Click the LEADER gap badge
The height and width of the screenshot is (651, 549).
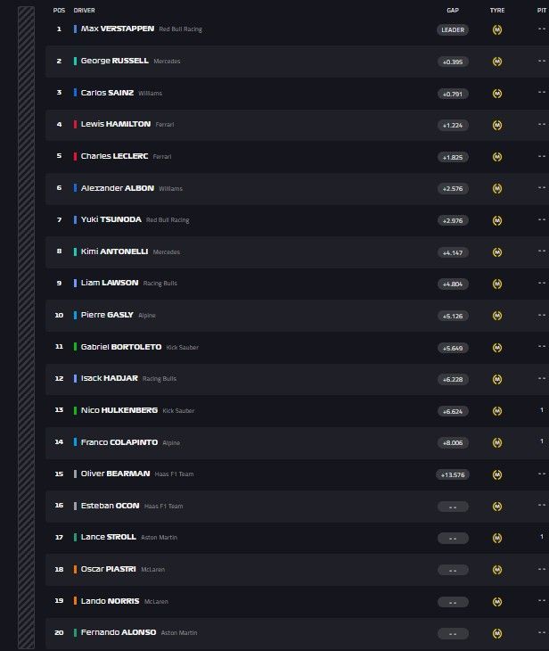(x=453, y=29)
